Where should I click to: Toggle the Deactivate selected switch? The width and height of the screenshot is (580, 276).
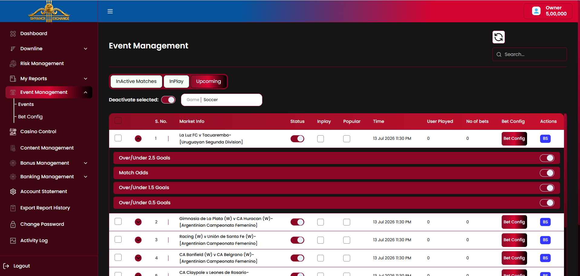click(x=168, y=100)
